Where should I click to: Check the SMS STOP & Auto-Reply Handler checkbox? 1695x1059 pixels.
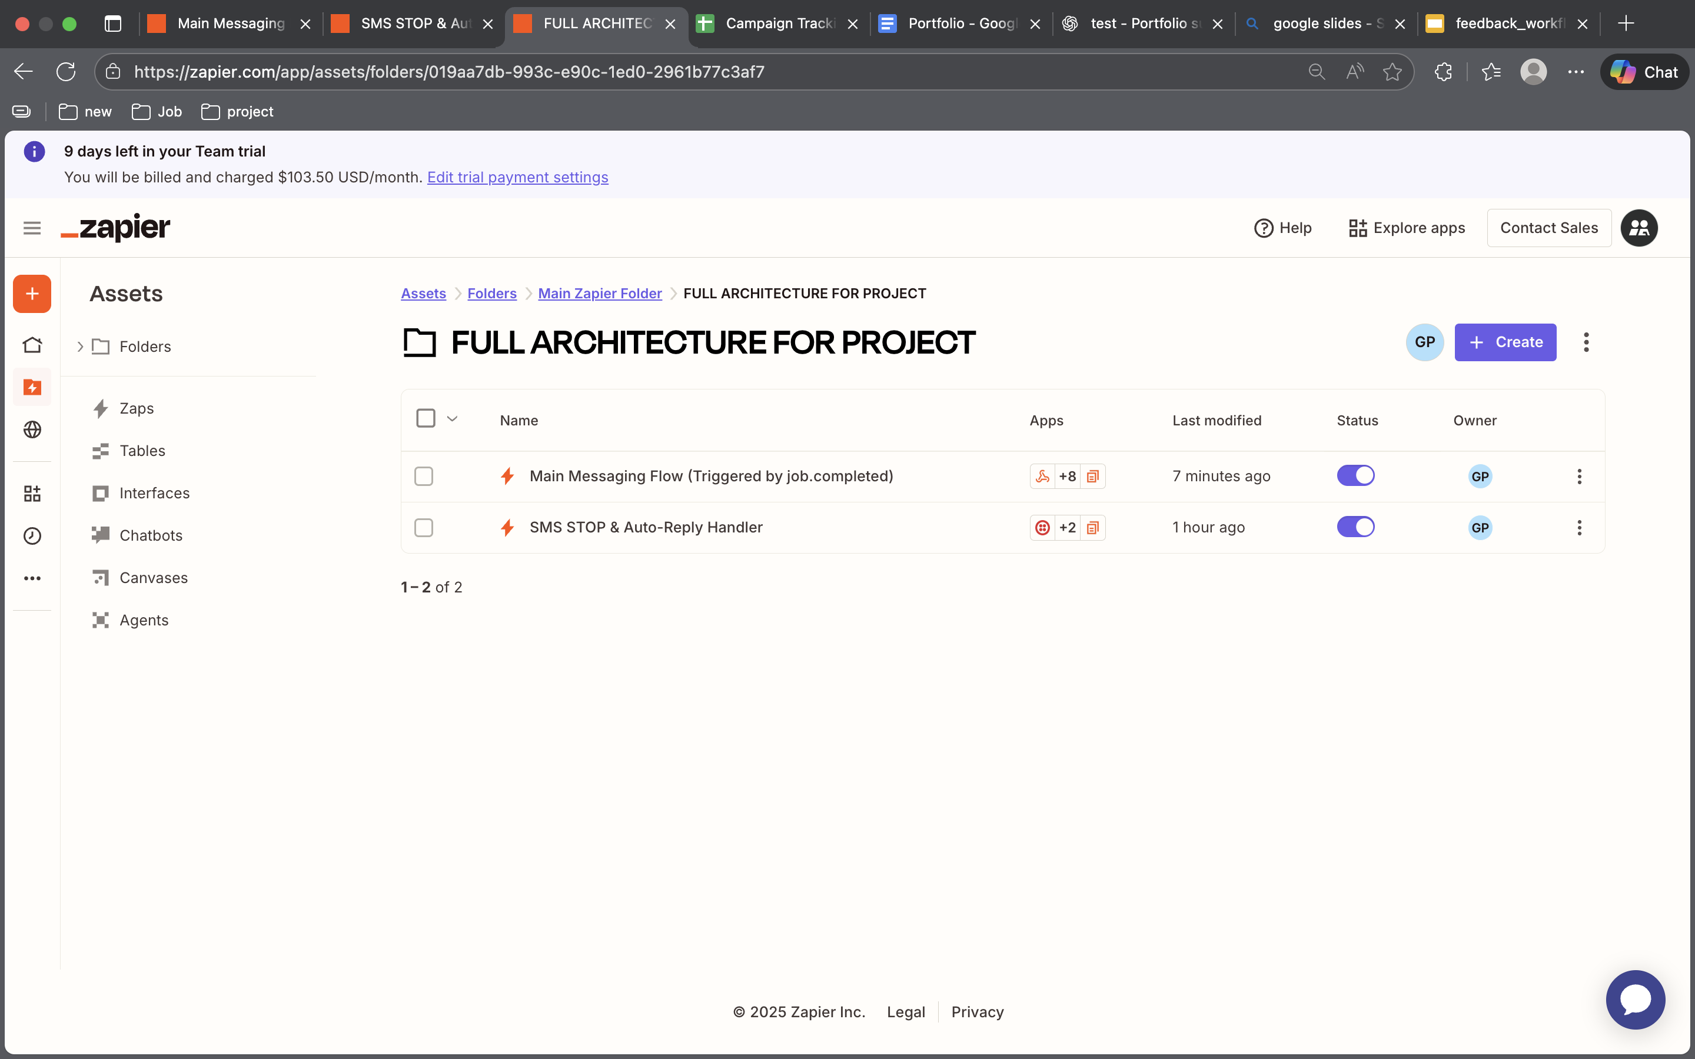424,527
